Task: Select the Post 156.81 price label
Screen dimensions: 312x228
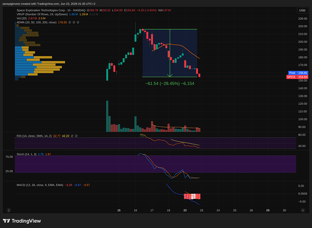Action: (x=298, y=73)
